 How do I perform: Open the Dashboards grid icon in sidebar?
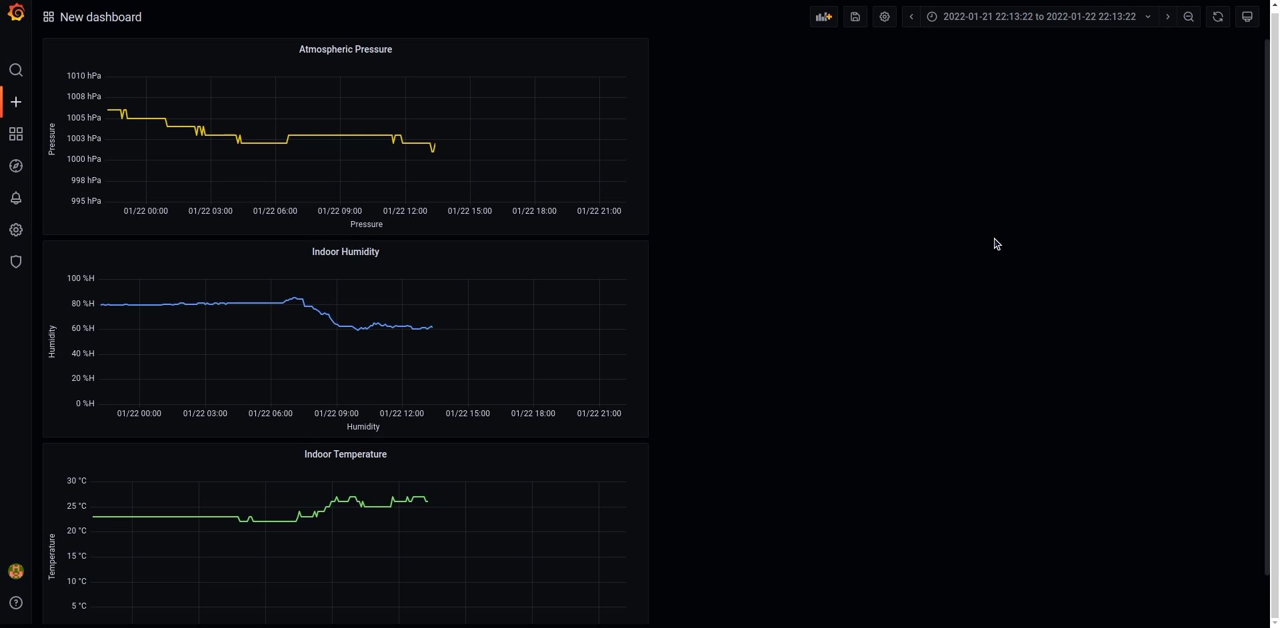tap(16, 135)
